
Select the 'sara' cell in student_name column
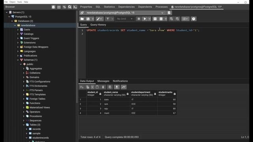[x=116, y=100]
